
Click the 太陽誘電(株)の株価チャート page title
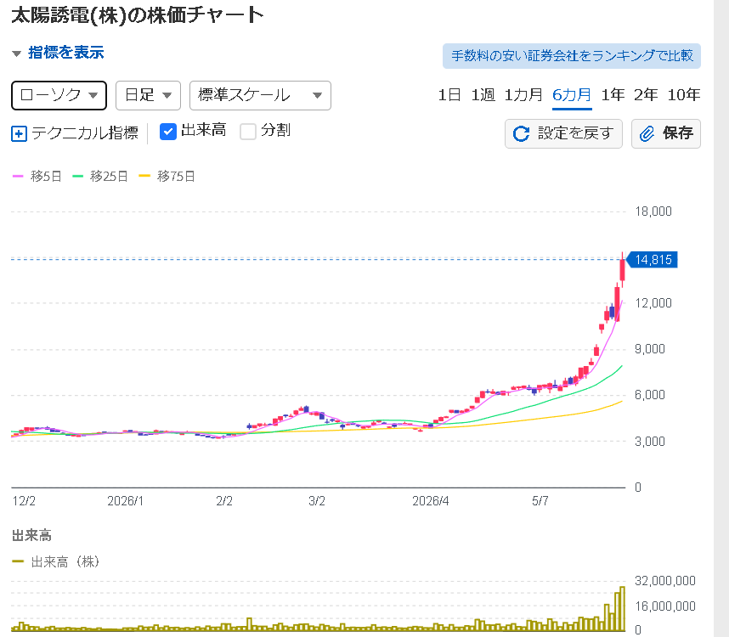[137, 15]
